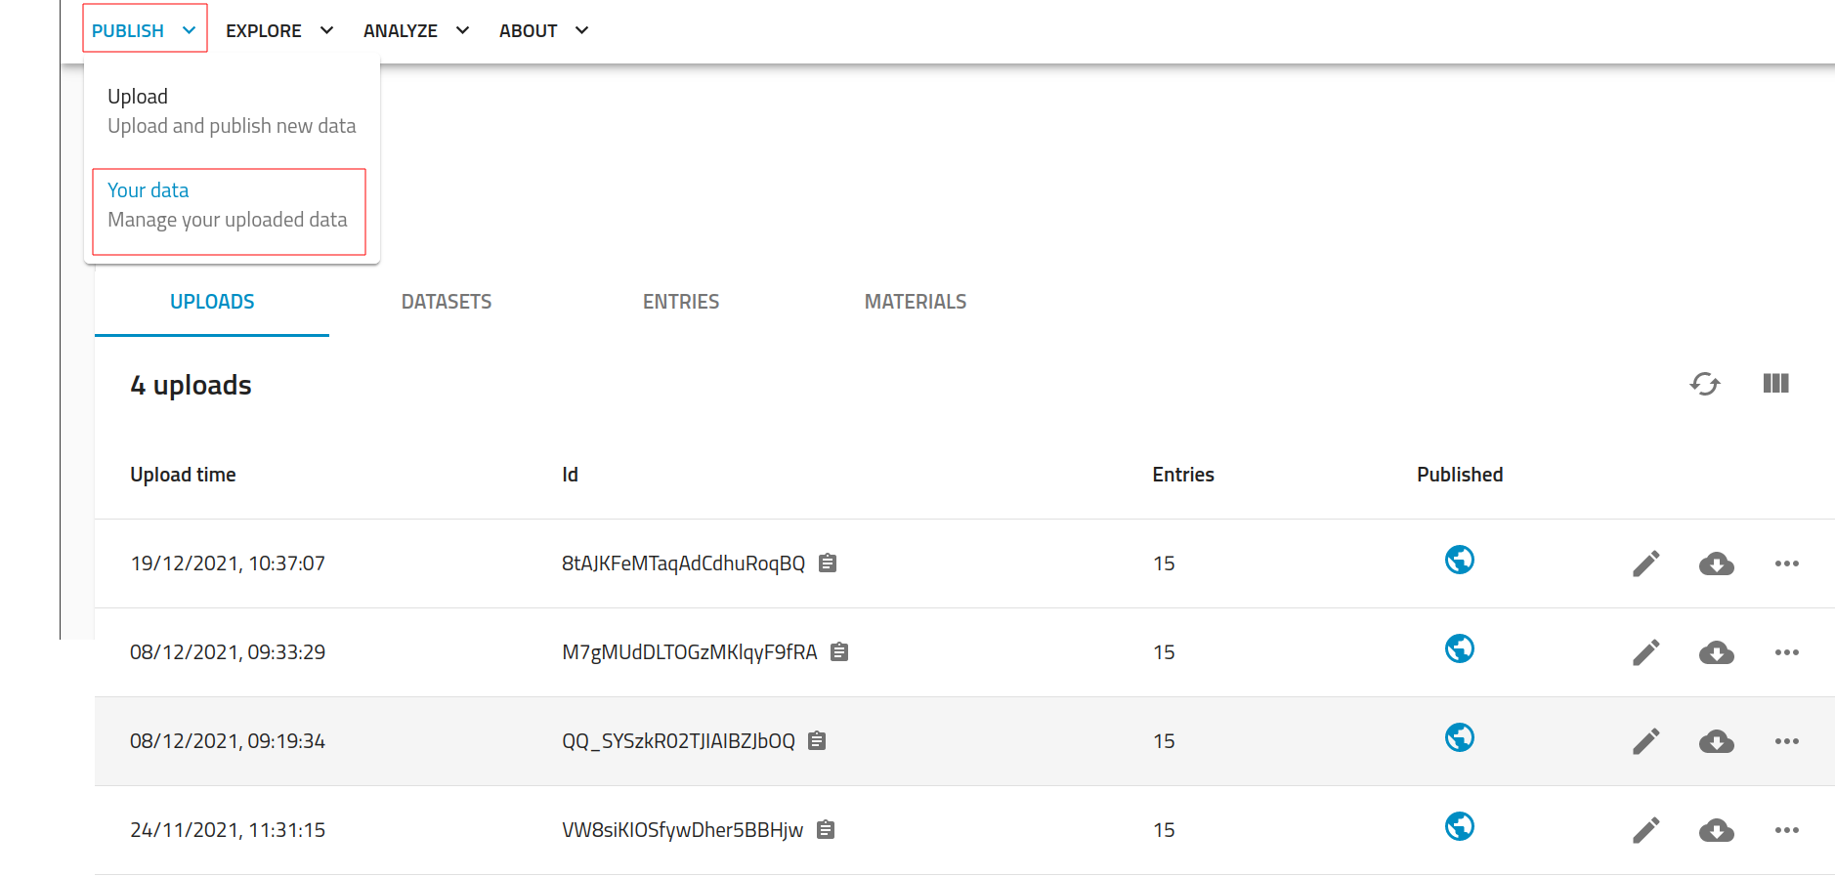Screen dimensions: 1835x876
Task: Edit the 08/12/2021 09:19:34 upload
Action: pyautogui.click(x=1645, y=741)
